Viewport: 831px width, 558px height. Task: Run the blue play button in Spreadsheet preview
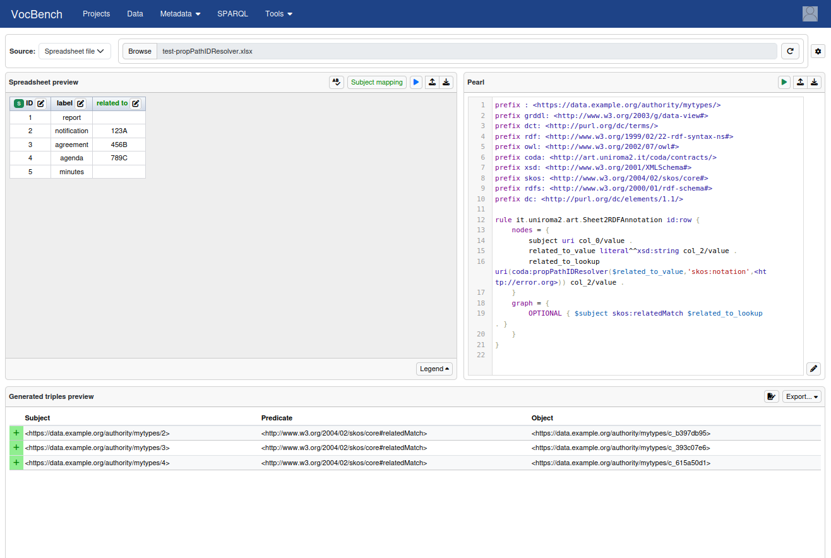click(415, 82)
